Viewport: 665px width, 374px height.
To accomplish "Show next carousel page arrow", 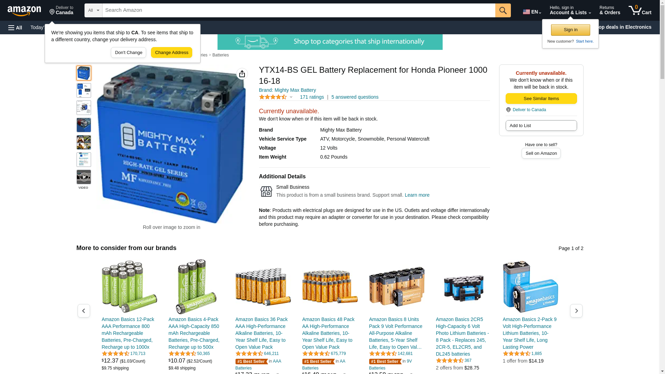I will tap(576, 311).
